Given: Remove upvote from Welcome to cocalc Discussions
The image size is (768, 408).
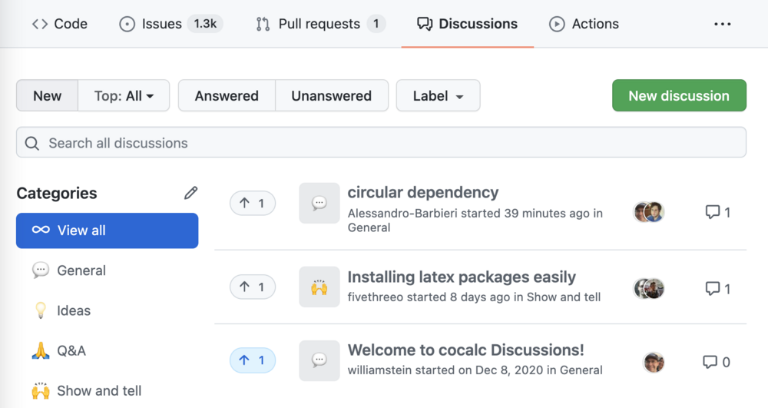Looking at the screenshot, I should click(252, 360).
